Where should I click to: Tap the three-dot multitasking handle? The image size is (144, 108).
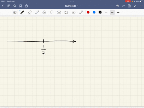[x=72, y=1]
